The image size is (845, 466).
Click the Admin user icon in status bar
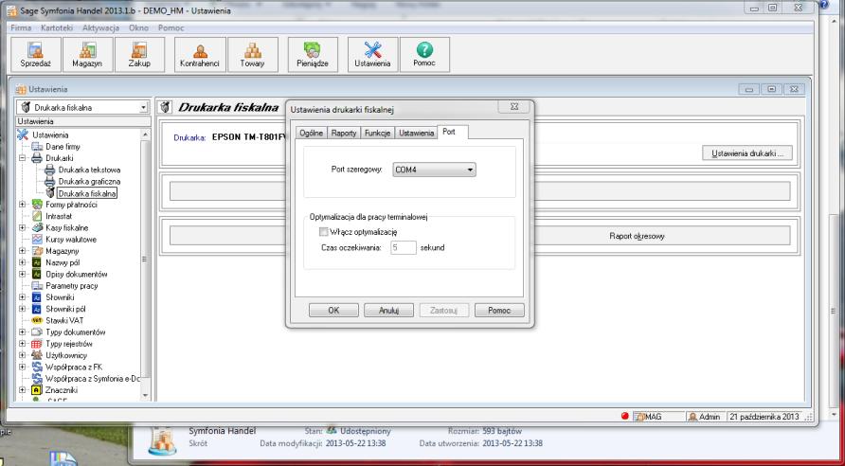tap(693, 417)
